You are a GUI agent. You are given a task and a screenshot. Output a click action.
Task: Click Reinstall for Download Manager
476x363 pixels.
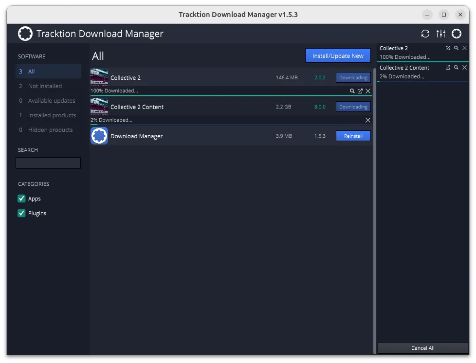click(x=353, y=136)
